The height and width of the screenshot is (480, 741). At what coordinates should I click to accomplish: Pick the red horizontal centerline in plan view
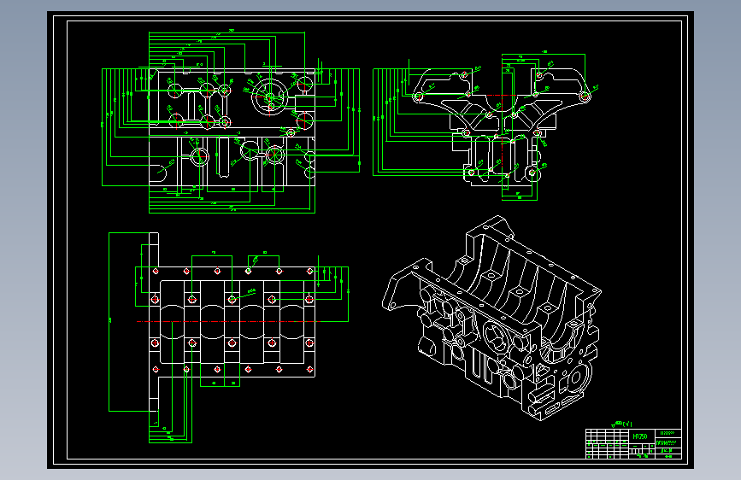click(x=229, y=321)
